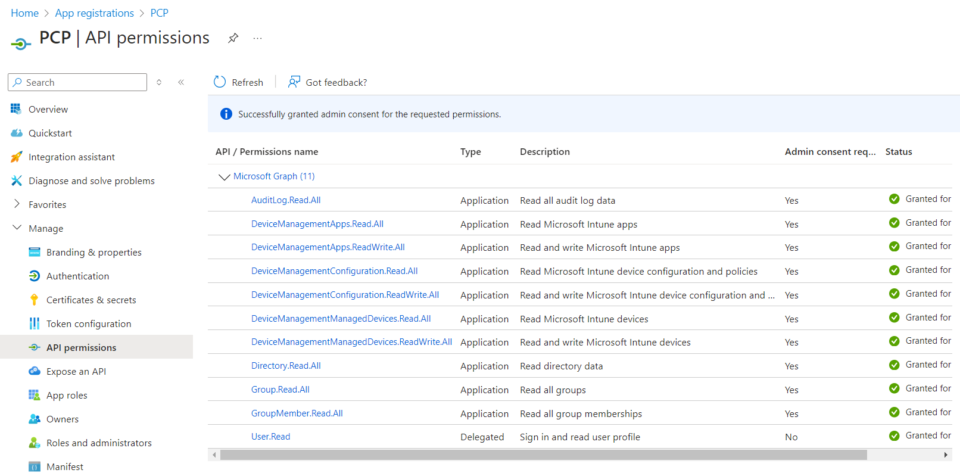Open the Expose an API cloud icon
Screen dimensions: 960x476
coord(35,371)
